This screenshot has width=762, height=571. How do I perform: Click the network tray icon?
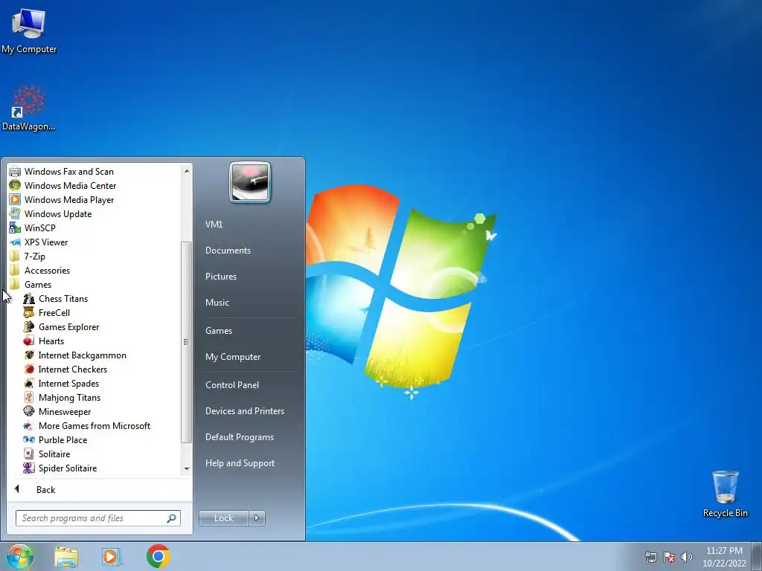pyautogui.click(x=650, y=557)
